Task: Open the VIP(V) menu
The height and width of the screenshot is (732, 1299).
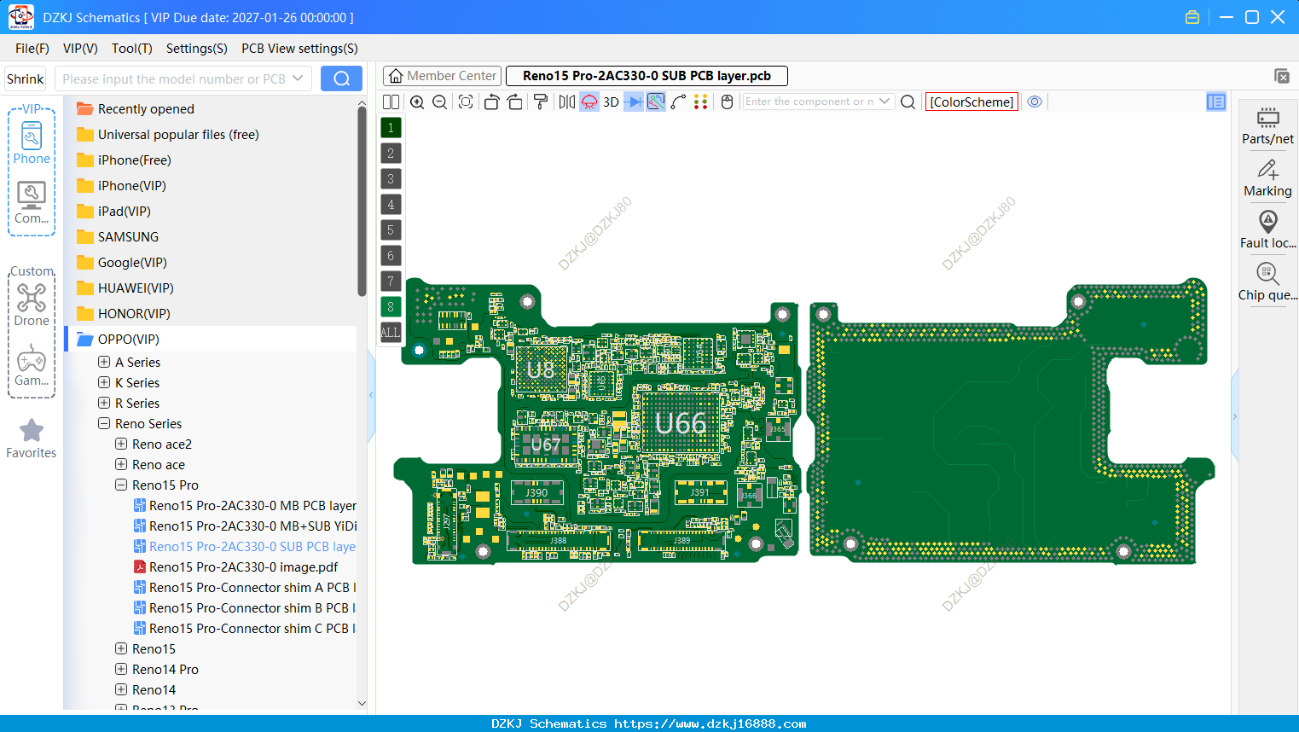Action: coord(80,49)
